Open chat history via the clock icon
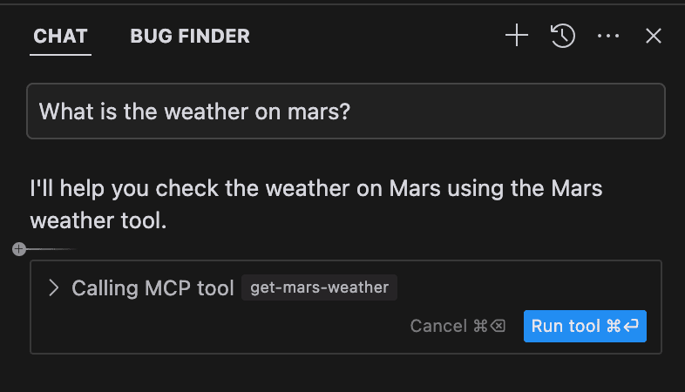Viewport: 685px width, 392px height. coord(563,36)
